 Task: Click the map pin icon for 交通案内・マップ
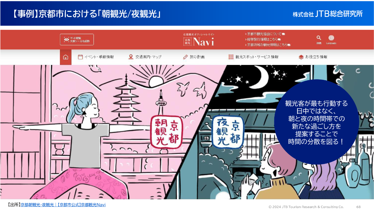(131, 57)
